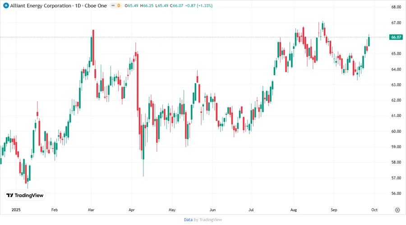
Task: Click the Jul time axis label
Action: click(251, 210)
